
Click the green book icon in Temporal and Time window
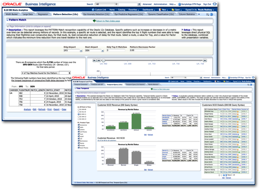point(152,89)
